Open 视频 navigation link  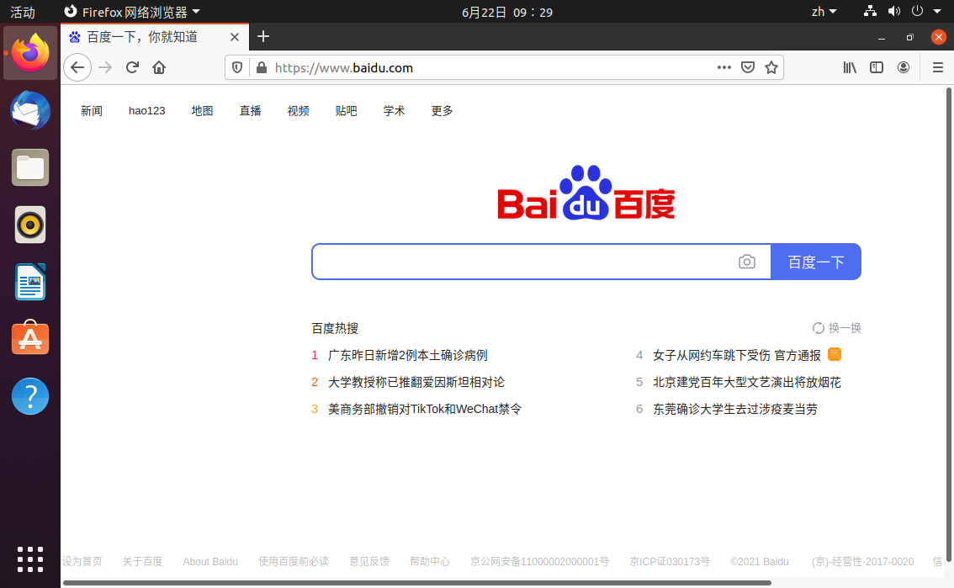click(298, 111)
